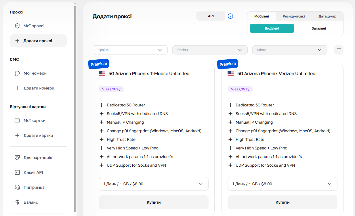This screenshot has width=355, height=216.
Task: Open the filter settings icon
Action: tap(339, 50)
